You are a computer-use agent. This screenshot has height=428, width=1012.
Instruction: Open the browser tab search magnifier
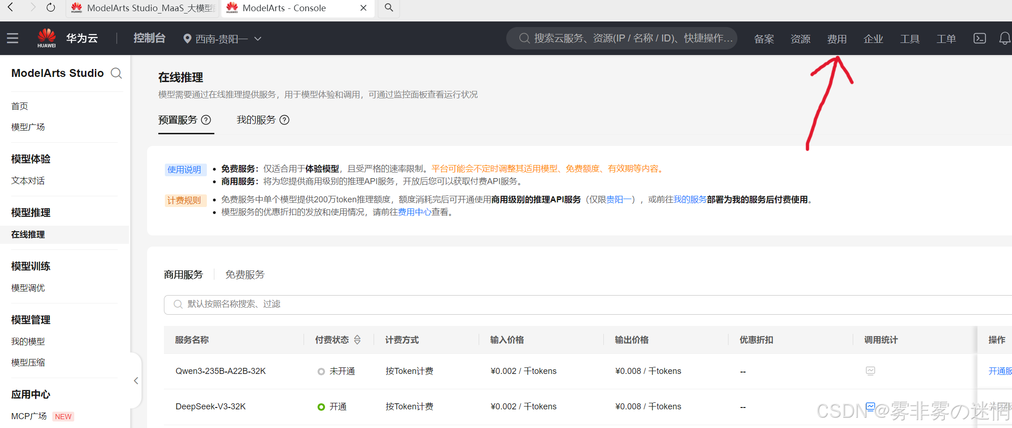pyautogui.click(x=389, y=7)
